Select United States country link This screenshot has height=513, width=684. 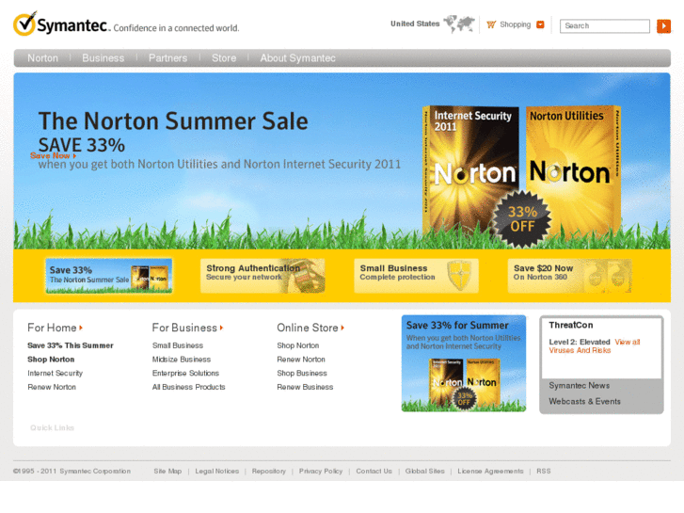[415, 24]
